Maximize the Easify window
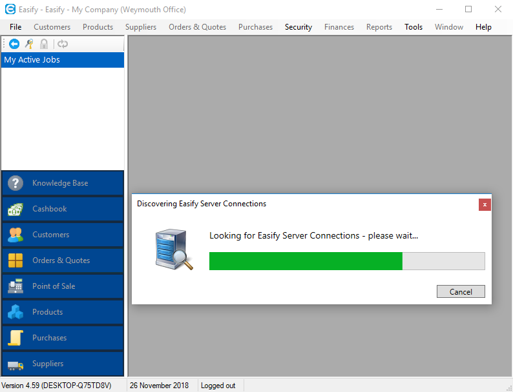The height and width of the screenshot is (392, 513). 468,9
